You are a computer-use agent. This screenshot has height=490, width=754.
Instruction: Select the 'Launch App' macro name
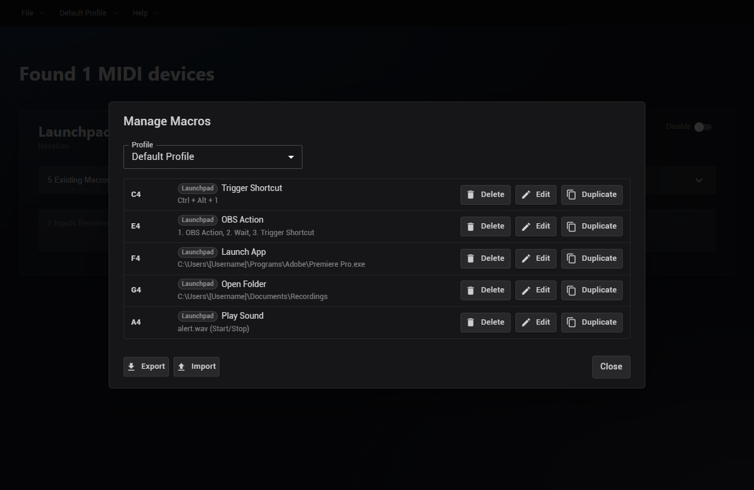pyautogui.click(x=243, y=252)
